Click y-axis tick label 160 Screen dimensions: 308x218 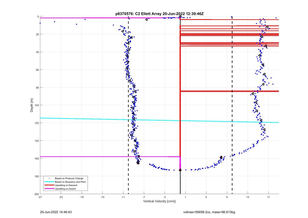(36, 158)
